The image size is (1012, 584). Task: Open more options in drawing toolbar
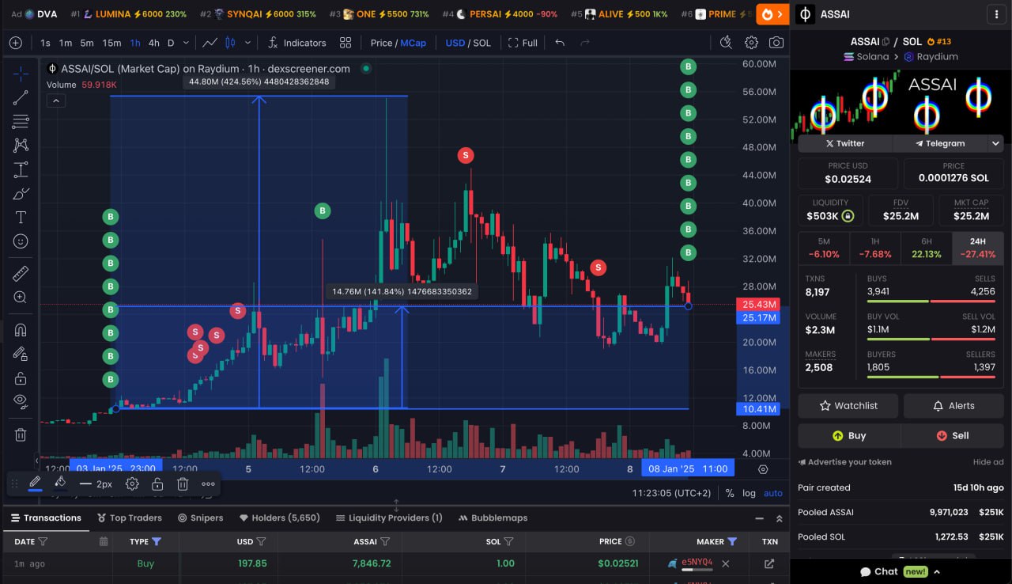point(208,484)
